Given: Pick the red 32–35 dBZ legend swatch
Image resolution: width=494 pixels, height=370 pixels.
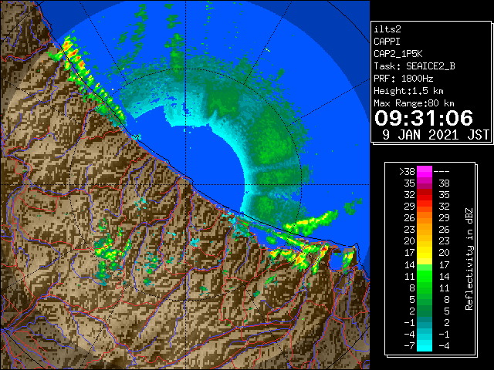Looking at the screenshot, I should [x=425, y=195].
